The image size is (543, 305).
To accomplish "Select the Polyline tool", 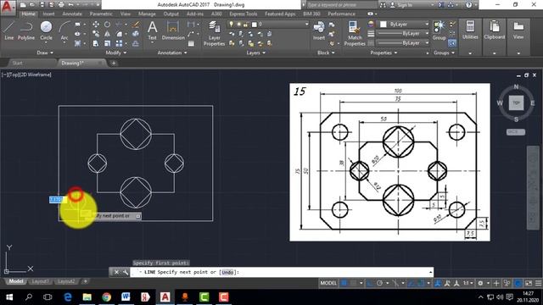I will (26, 30).
